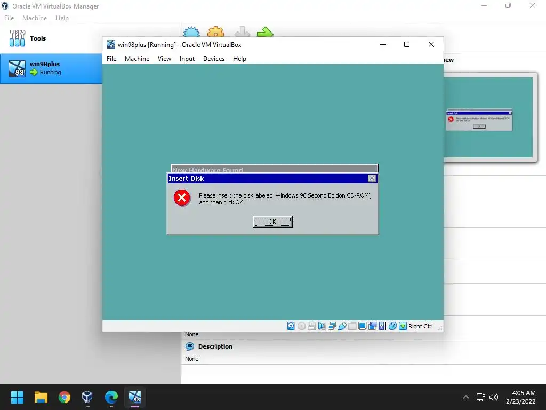Click the Right Ctrl host key label

pyautogui.click(x=420, y=326)
